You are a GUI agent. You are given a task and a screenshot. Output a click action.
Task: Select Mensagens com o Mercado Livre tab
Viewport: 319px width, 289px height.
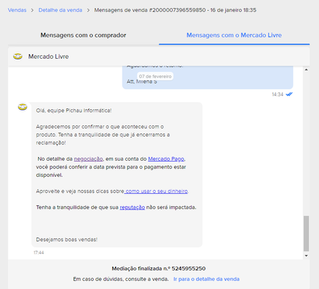pos(234,35)
